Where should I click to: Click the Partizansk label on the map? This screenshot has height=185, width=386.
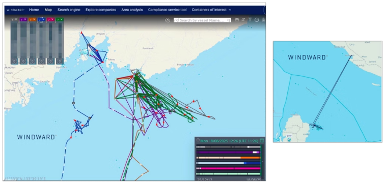tap(148, 49)
